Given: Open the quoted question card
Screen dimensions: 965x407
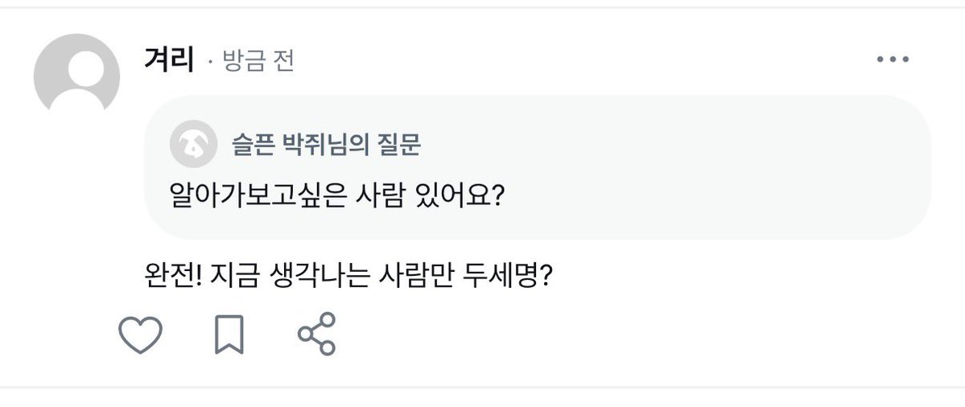Looking at the screenshot, I should click(x=538, y=166).
